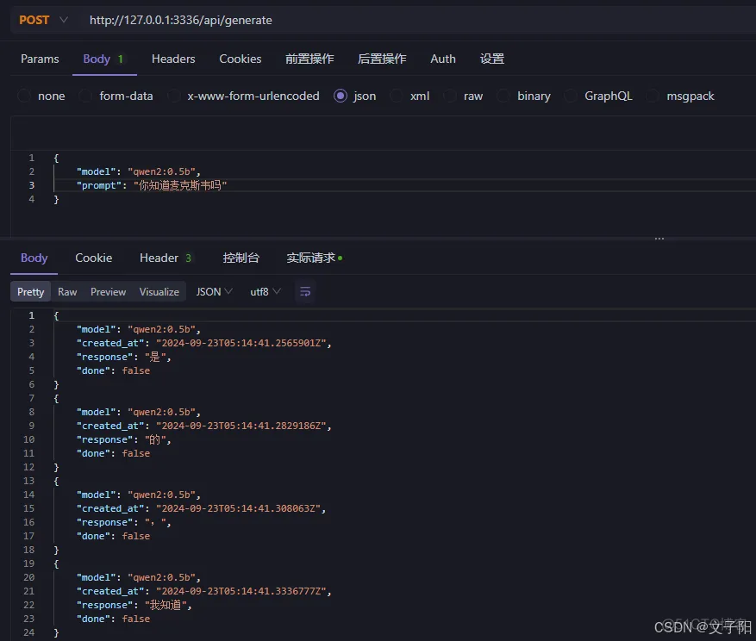Switch to the Headers request tab
756x641 pixels.
coord(173,59)
